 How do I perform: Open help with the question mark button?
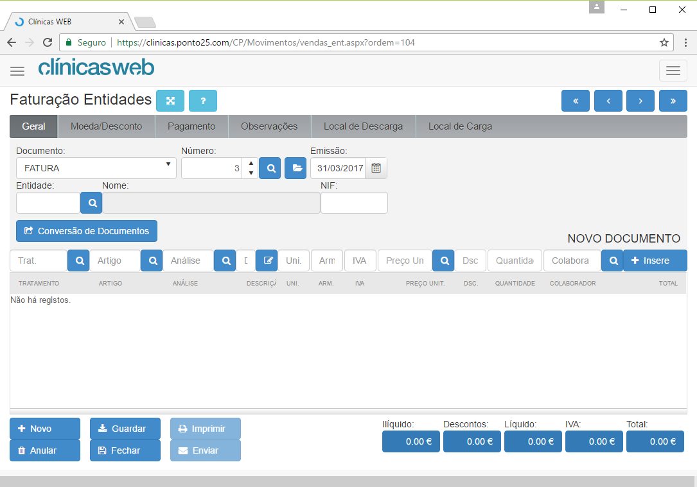pos(203,101)
